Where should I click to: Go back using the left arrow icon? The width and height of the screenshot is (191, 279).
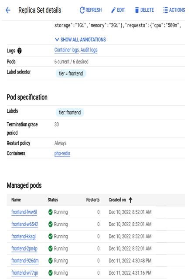[8, 10]
